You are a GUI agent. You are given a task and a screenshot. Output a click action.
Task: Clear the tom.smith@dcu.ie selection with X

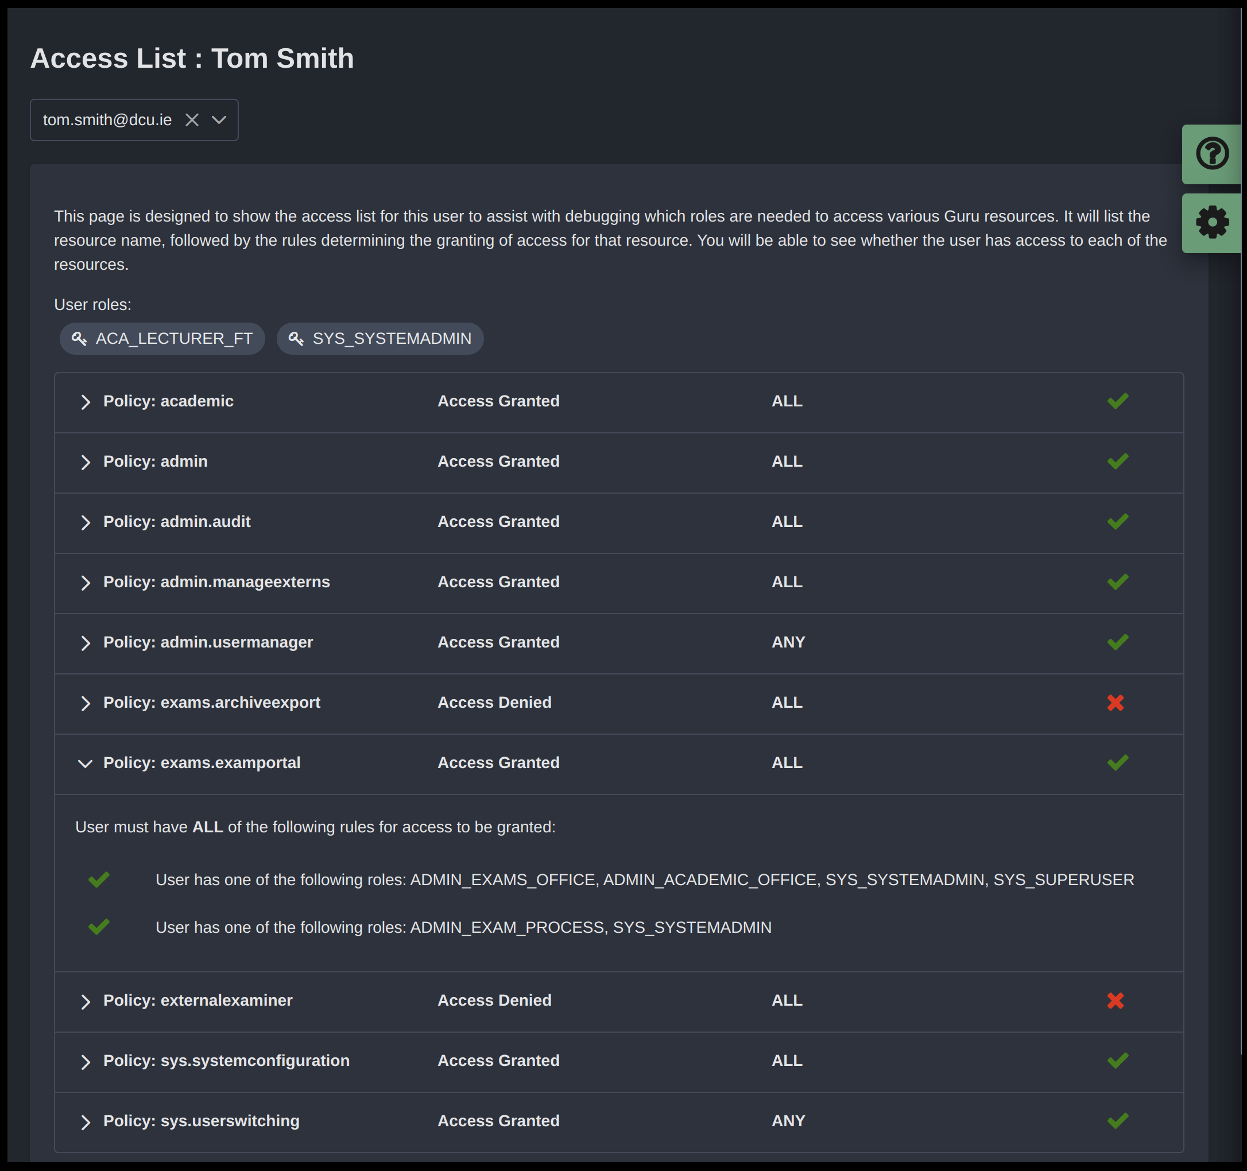click(192, 120)
